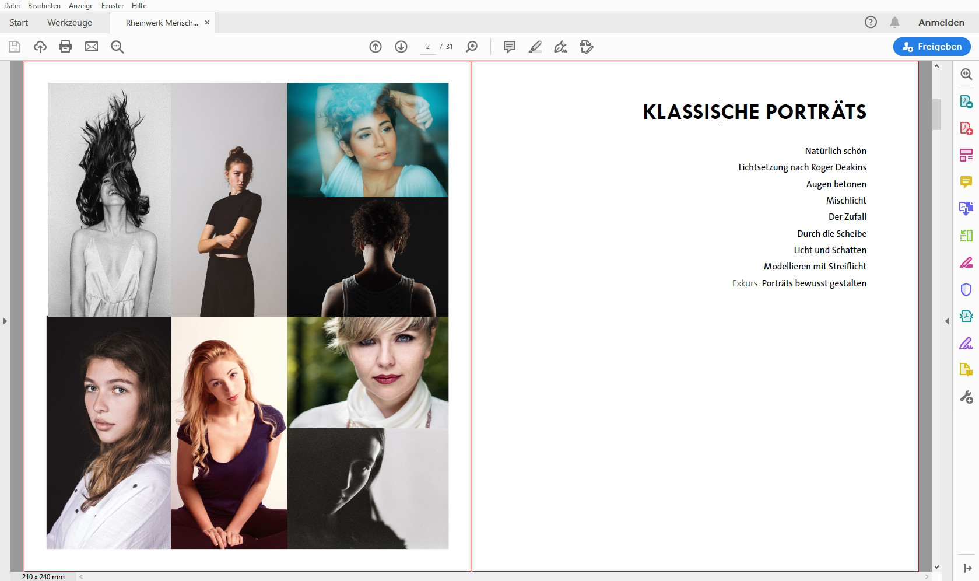The image size is (979, 581).
Task: Switch to the Werkzeuge tab
Action: pyautogui.click(x=69, y=23)
